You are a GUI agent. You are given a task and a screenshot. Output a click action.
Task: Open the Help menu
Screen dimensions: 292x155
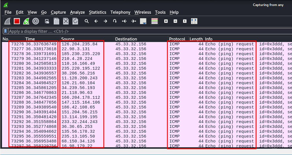[x=174, y=12]
